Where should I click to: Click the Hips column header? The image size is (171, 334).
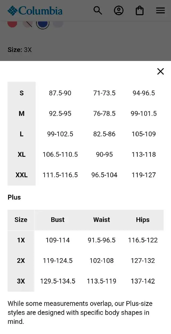[x=143, y=220]
